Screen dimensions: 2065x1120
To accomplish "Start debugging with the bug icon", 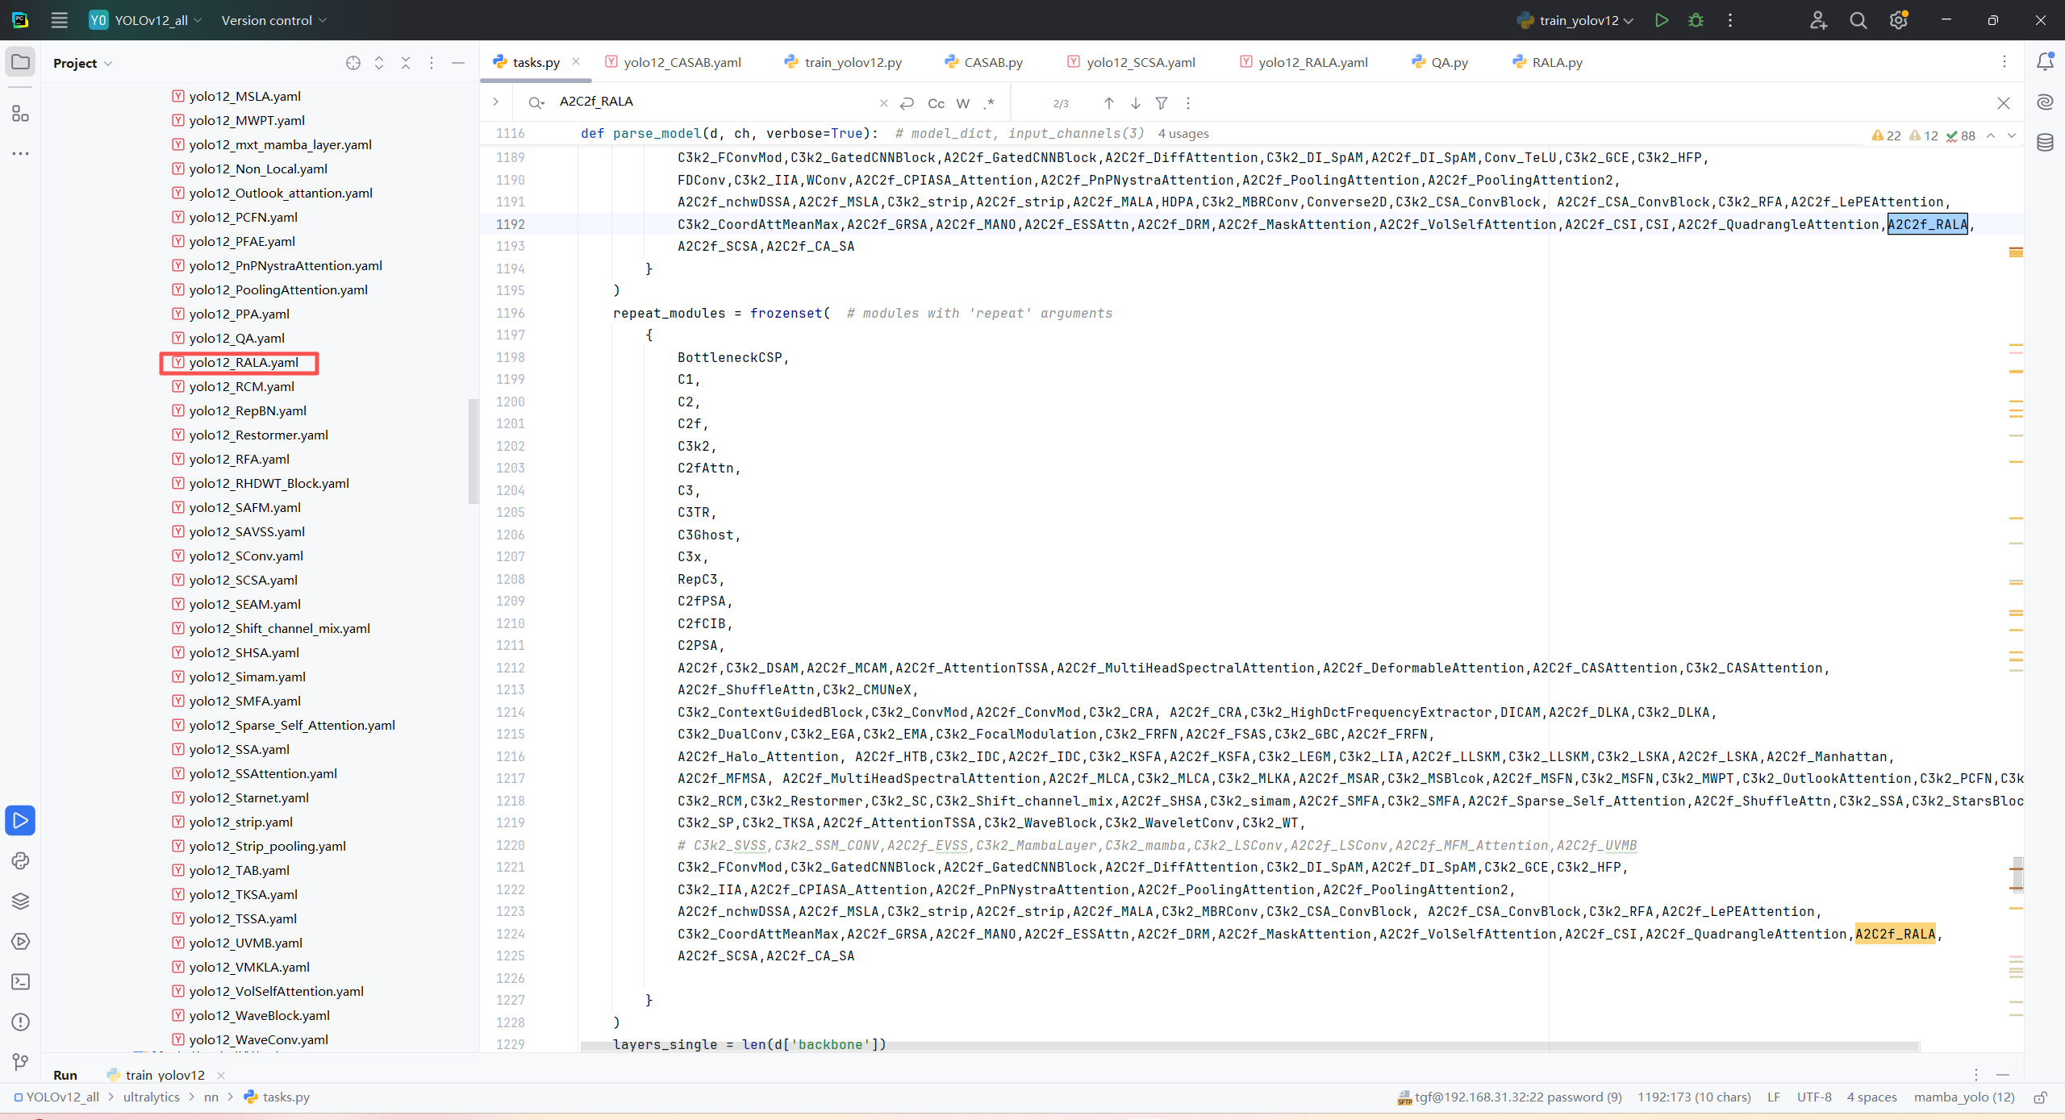I will coord(1696,20).
